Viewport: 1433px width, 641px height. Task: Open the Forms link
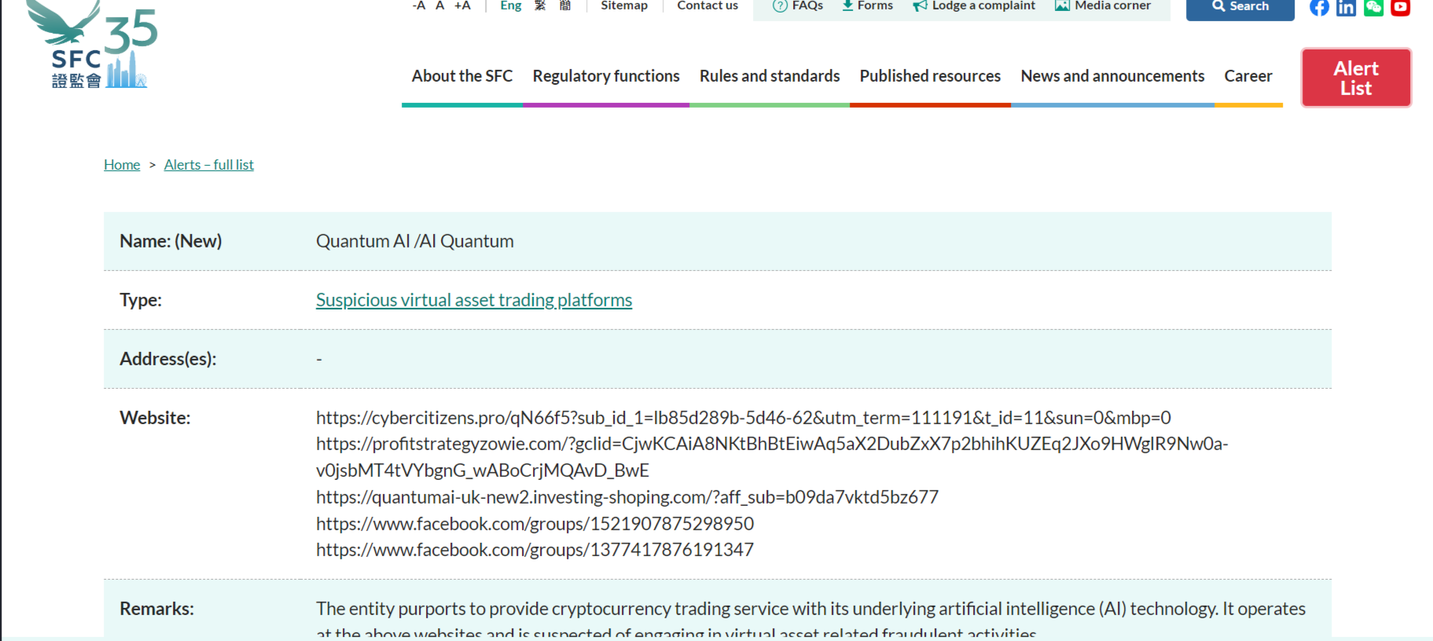tap(868, 5)
